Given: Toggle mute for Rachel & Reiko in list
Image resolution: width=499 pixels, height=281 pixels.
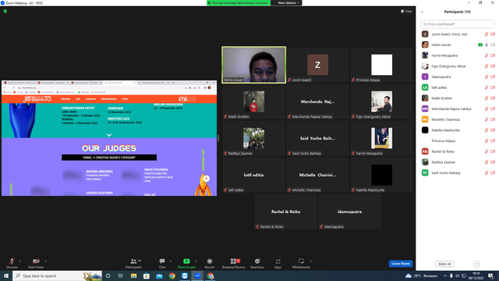Looking at the screenshot, I should click(x=487, y=151).
